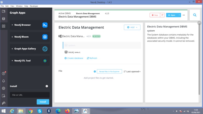Open the View menu
The height and width of the screenshot is (114, 203).
[x=12, y=6]
